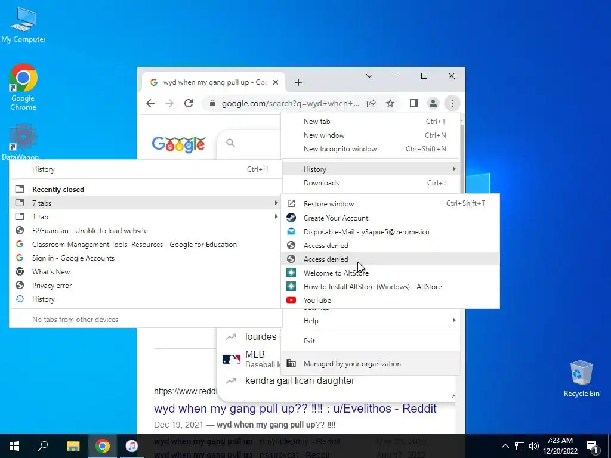
Task: Reopen the Privacy error page
Action: point(145,286)
